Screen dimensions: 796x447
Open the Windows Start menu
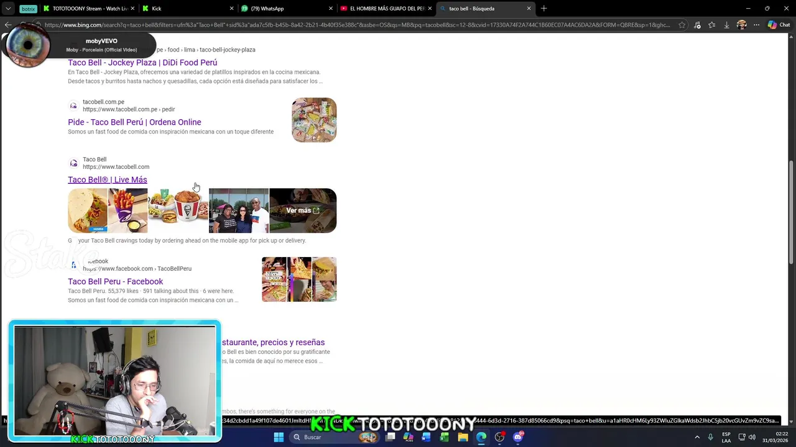coord(279,437)
